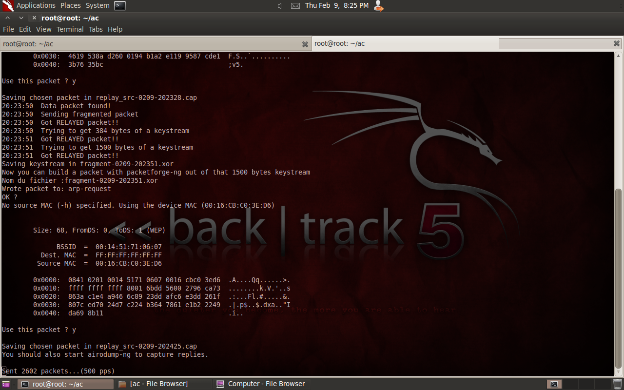Click the show desktop icon in bottom panel
Screen dimensions: 624x390
point(6,384)
